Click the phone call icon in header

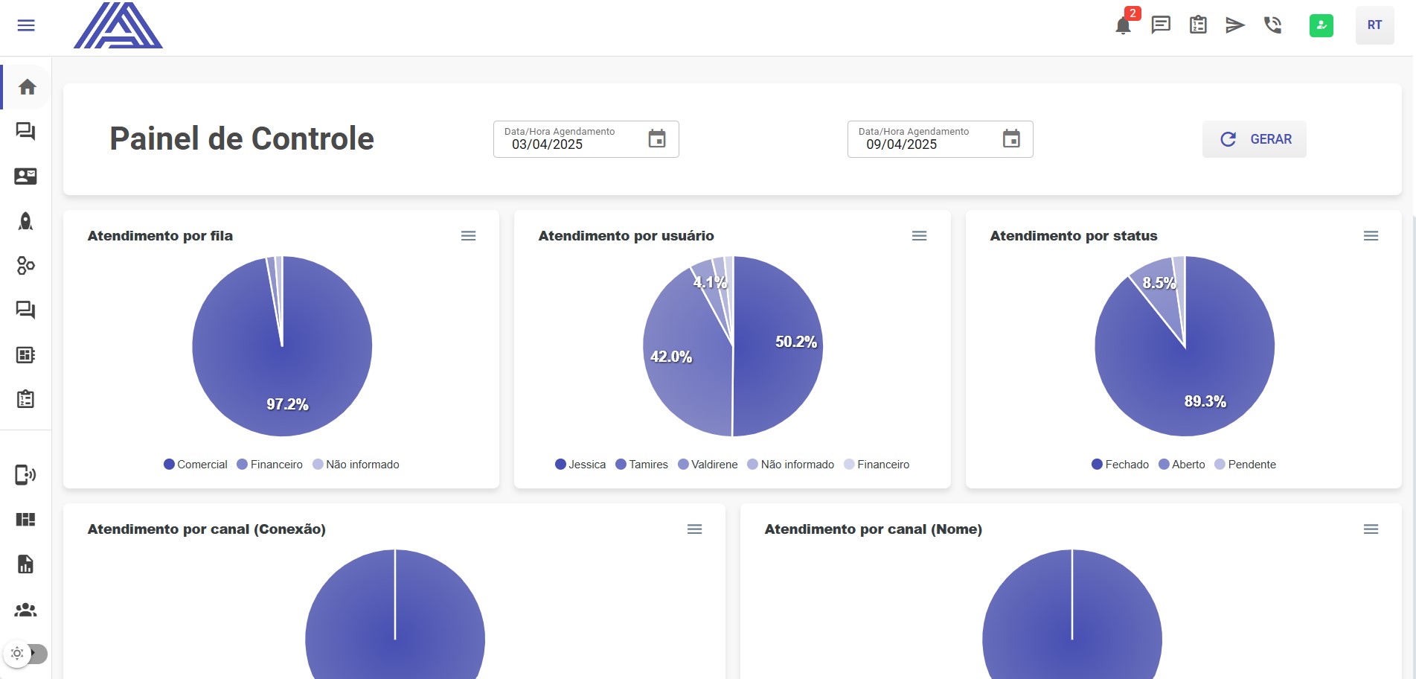click(x=1272, y=25)
